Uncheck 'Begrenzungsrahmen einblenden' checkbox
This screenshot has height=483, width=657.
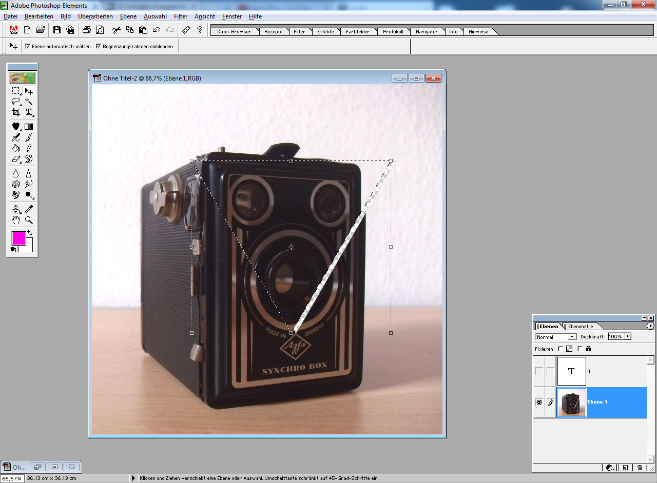tap(99, 46)
